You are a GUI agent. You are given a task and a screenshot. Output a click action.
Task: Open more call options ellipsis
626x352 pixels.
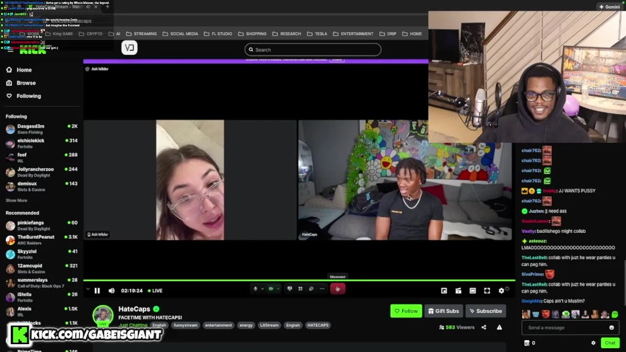[322, 289]
